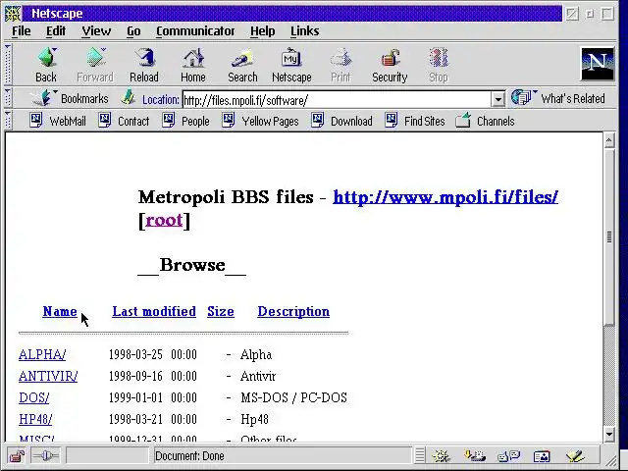Open the ANTIVIR/ directory link
This screenshot has width=628, height=471.
point(48,376)
